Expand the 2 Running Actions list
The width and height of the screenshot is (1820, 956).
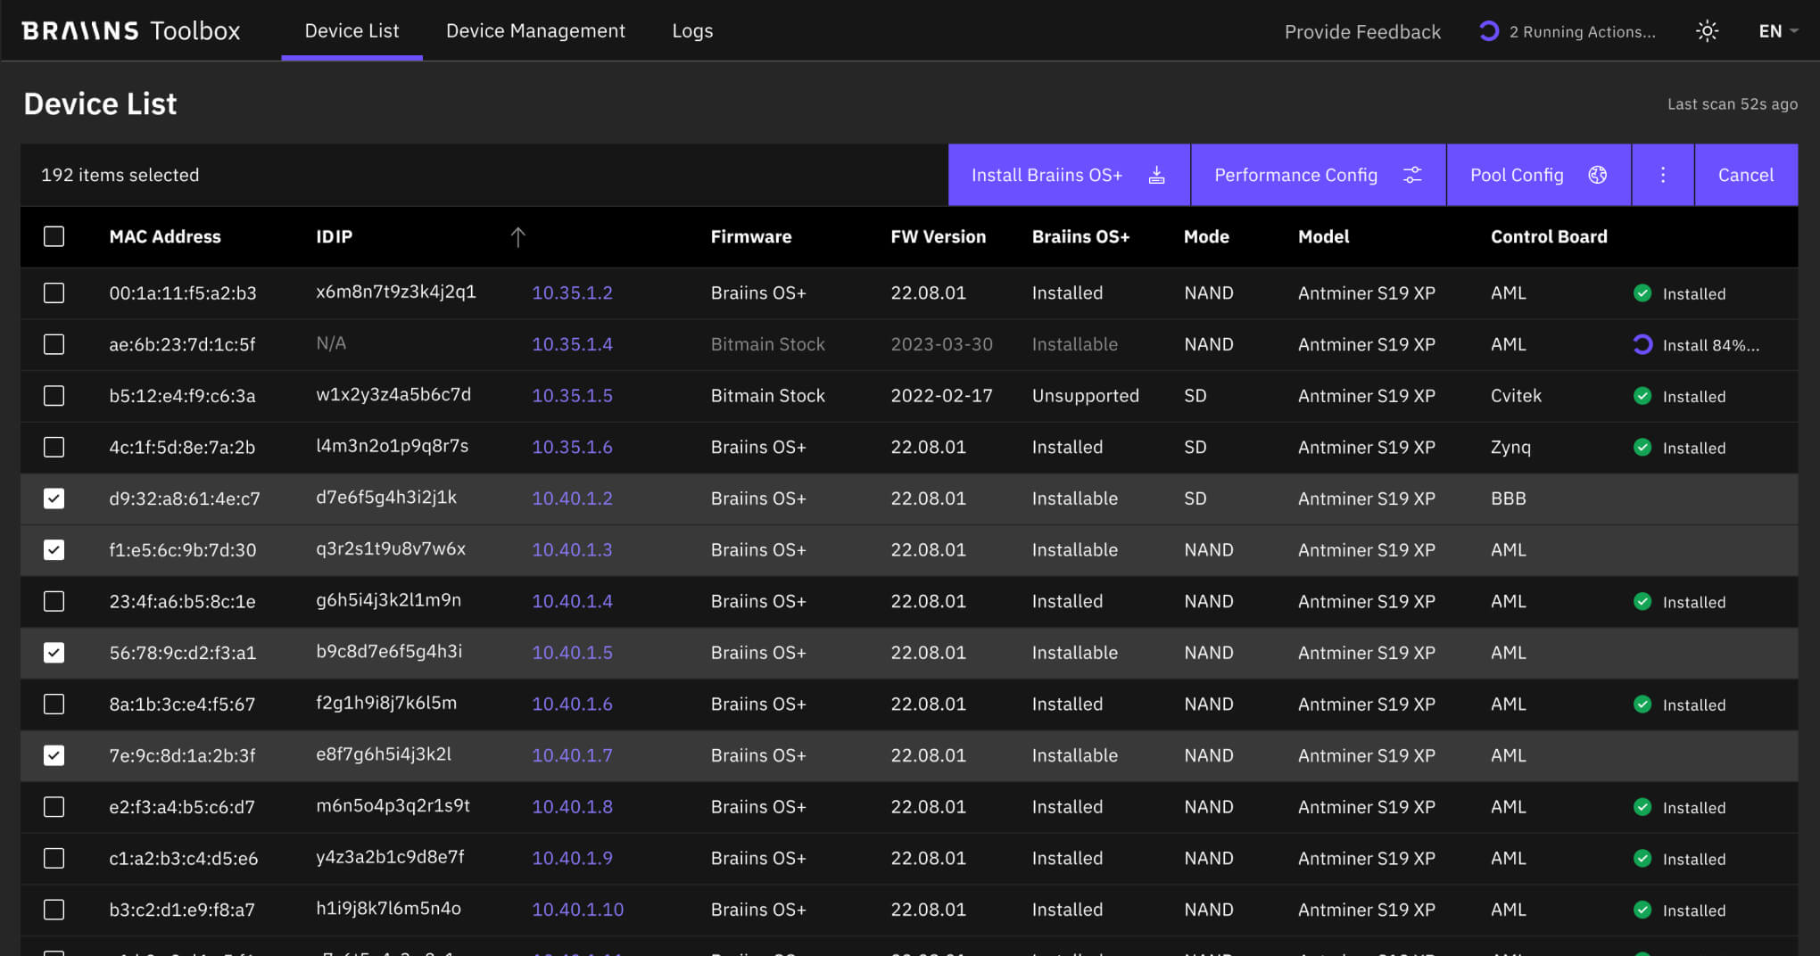click(x=1582, y=32)
